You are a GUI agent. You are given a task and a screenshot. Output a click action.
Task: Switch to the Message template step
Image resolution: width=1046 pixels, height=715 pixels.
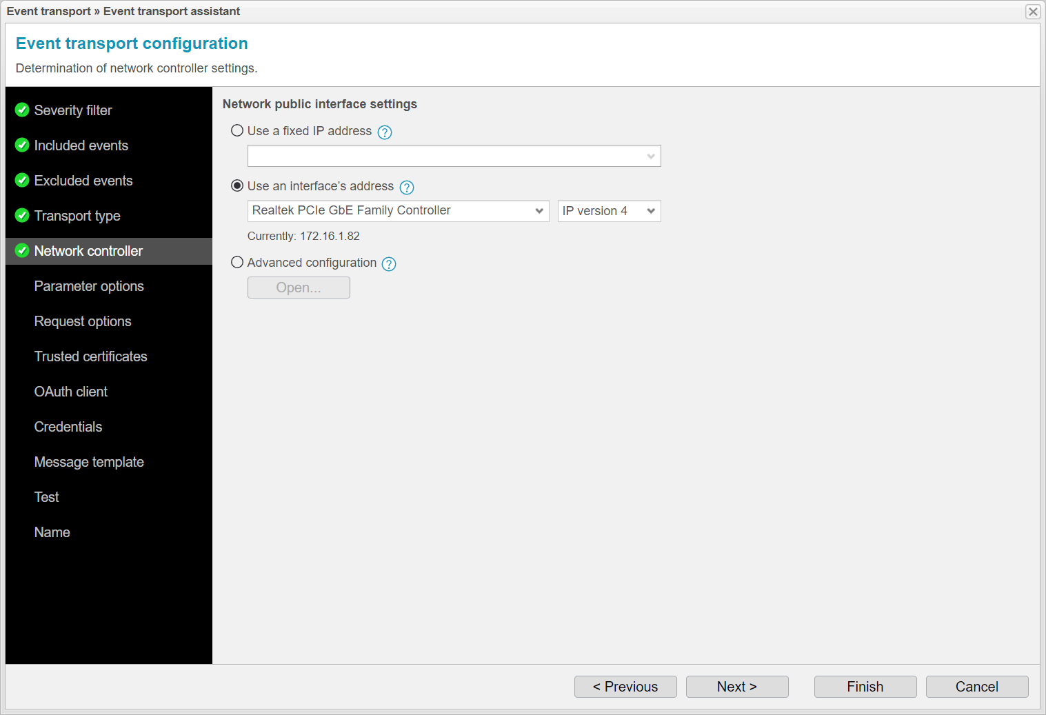89,462
